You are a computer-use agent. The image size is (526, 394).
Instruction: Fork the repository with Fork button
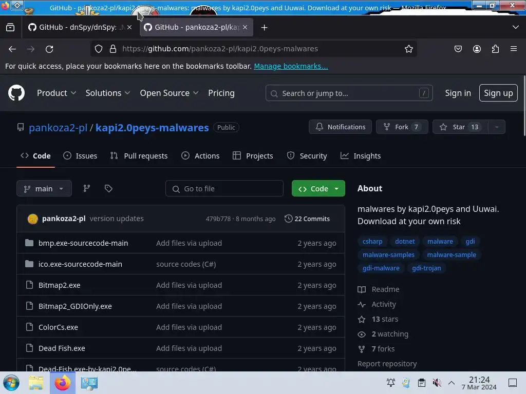click(402, 127)
